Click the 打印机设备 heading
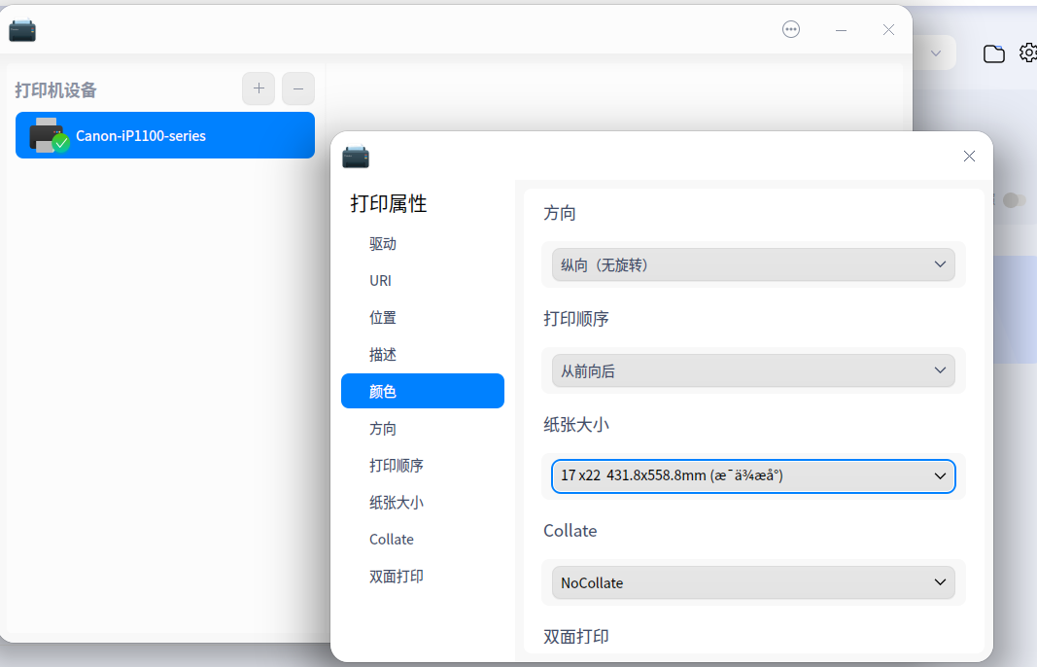This screenshot has width=1037, height=667. point(56,90)
